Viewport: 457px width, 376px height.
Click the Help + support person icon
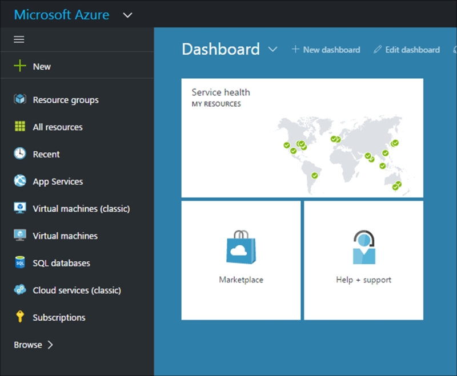(x=364, y=247)
